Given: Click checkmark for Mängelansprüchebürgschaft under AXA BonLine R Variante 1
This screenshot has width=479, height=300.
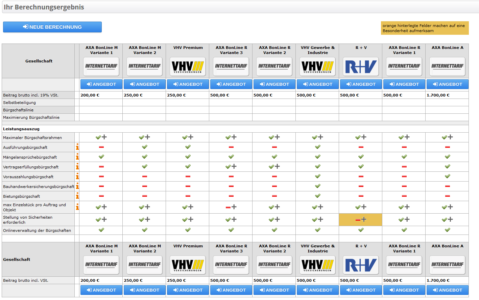Looking at the screenshot, I should click(x=404, y=157).
